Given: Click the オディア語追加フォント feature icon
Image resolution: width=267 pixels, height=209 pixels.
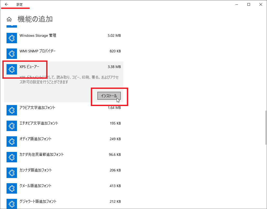Looking at the screenshot, I should coord(11,142).
